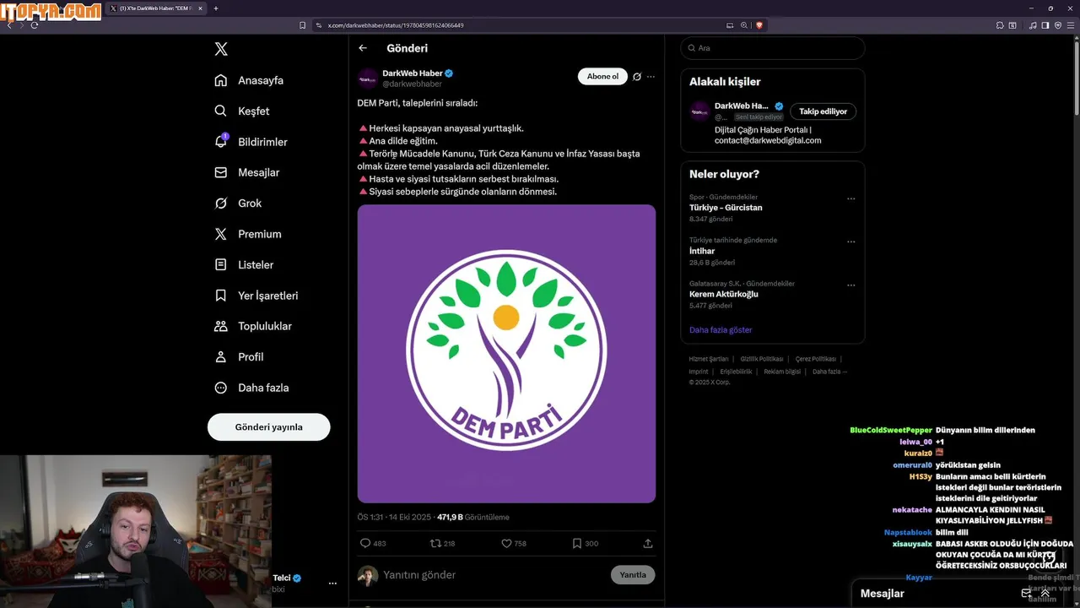The image size is (1080, 608).
Task: Click the new message icon in Mesajlar bar
Action: click(1026, 594)
